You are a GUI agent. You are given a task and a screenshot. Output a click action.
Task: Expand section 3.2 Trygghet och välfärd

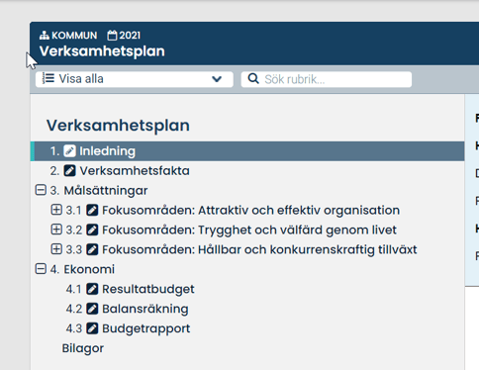click(56, 230)
